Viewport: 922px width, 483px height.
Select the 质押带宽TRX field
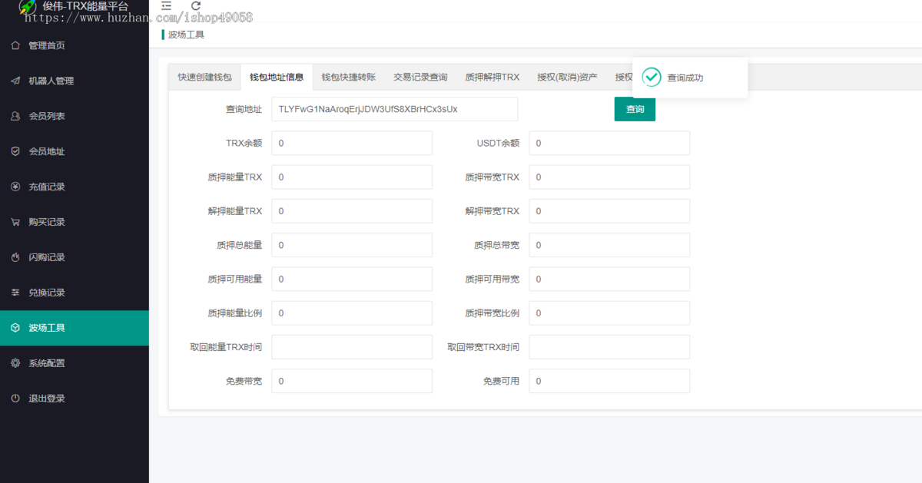609,177
